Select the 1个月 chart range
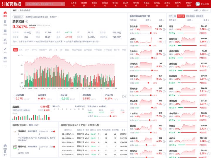 point(27,50)
